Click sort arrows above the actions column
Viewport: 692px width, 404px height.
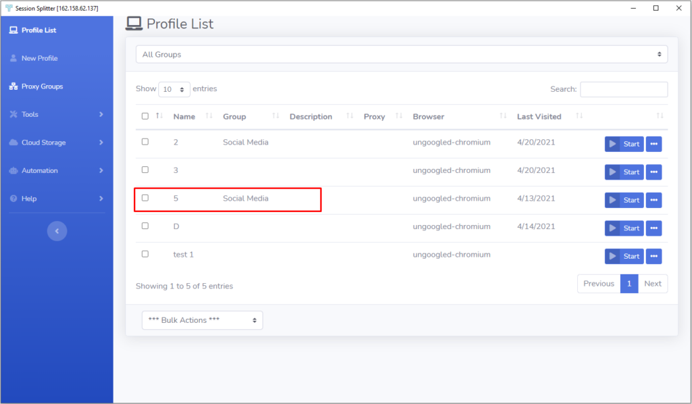pyautogui.click(x=660, y=116)
